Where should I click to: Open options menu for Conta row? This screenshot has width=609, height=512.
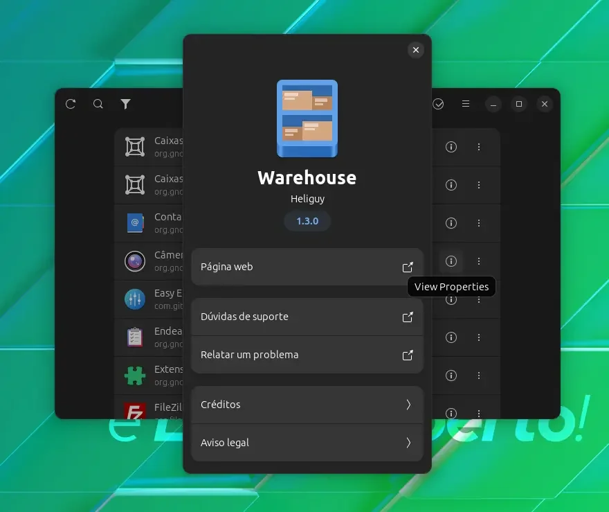pyautogui.click(x=479, y=223)
